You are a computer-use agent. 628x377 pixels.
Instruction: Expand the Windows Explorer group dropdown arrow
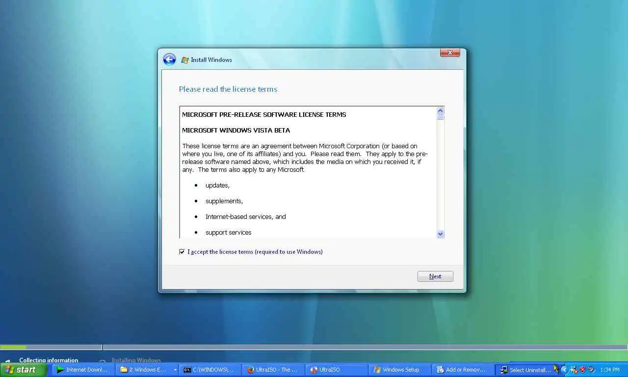tap(175, 370)
